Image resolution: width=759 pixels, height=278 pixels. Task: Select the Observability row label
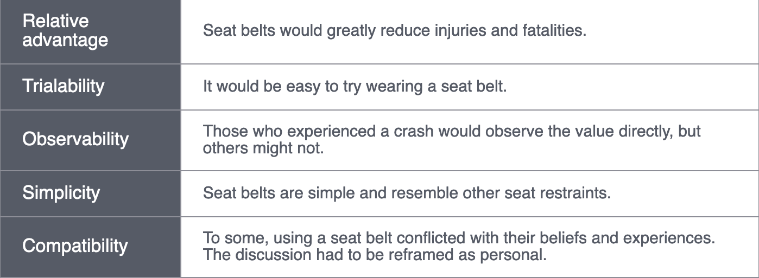pos(75,139)
